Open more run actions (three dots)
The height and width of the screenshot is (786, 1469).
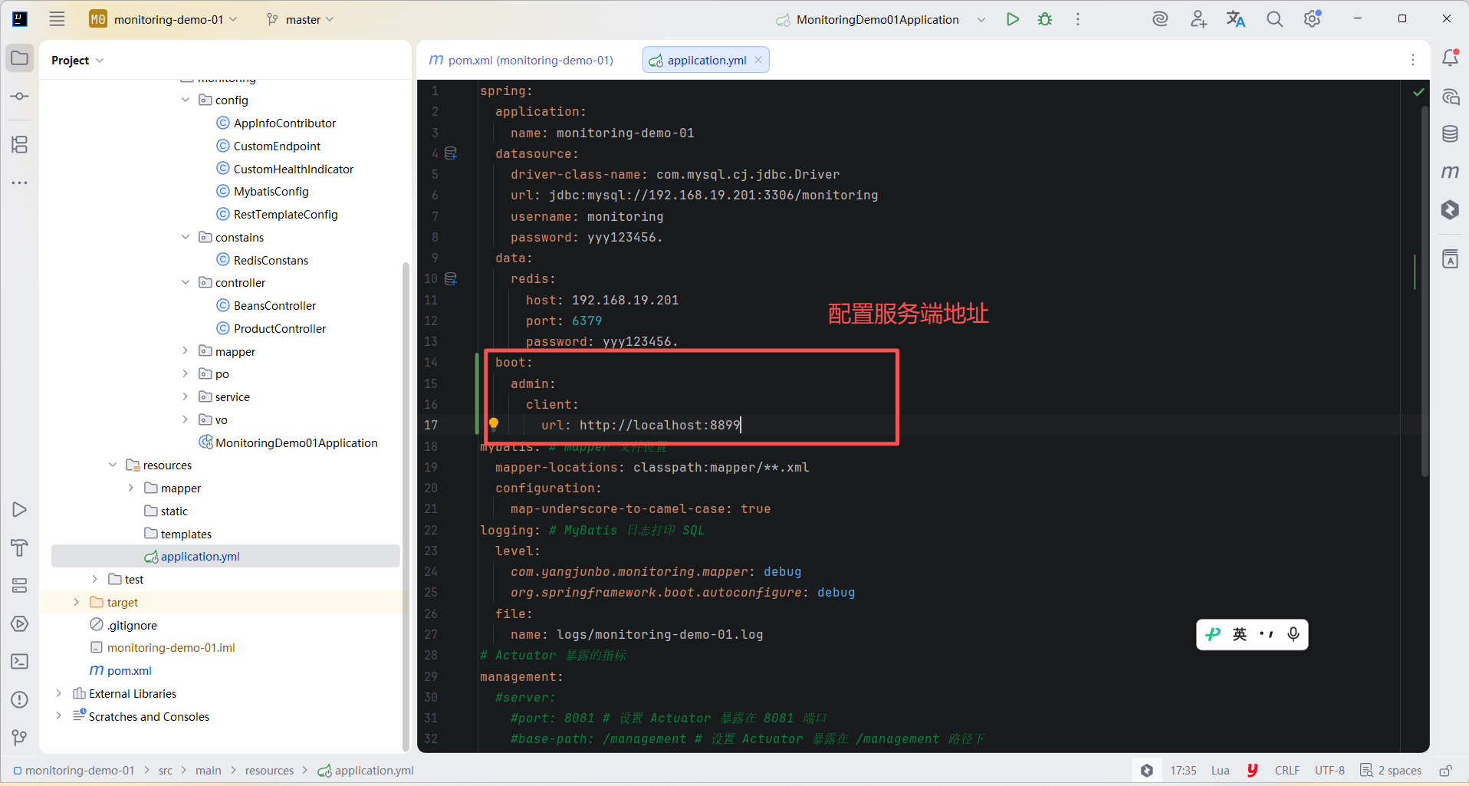click(1077, 19)
